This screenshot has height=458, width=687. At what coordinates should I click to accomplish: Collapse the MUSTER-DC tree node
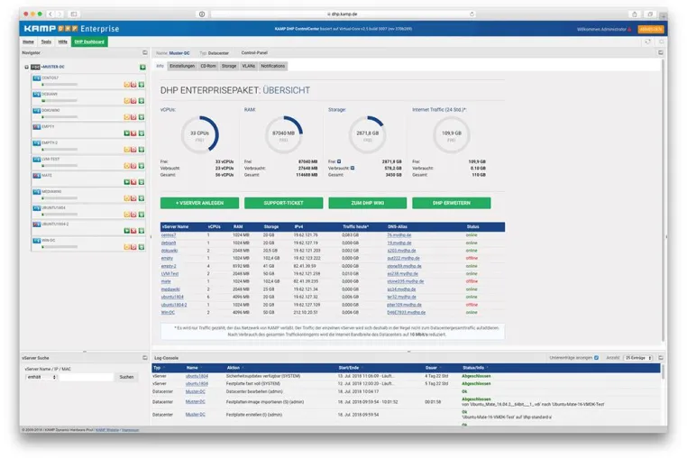pyautogui.click(x=27, y=67)
